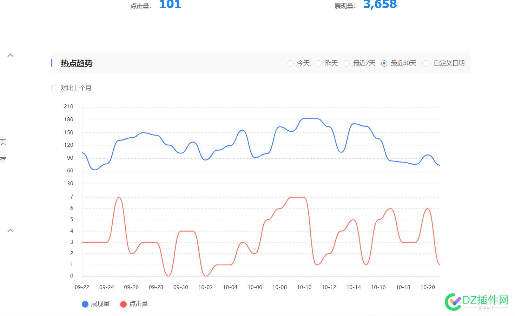Click the 点击量 summary label at top

pyautogui.click(x=141, y=6)
